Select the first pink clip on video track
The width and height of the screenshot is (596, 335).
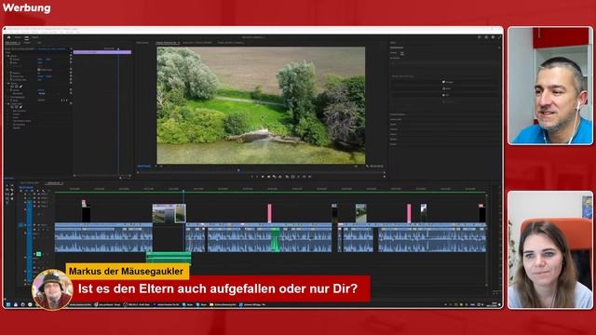pos(269,213)
